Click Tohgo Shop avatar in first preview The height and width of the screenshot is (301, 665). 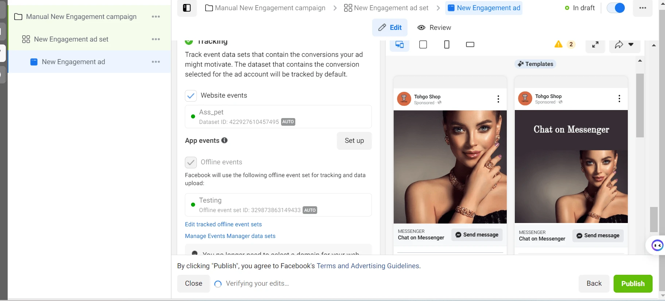pos(404,99)
